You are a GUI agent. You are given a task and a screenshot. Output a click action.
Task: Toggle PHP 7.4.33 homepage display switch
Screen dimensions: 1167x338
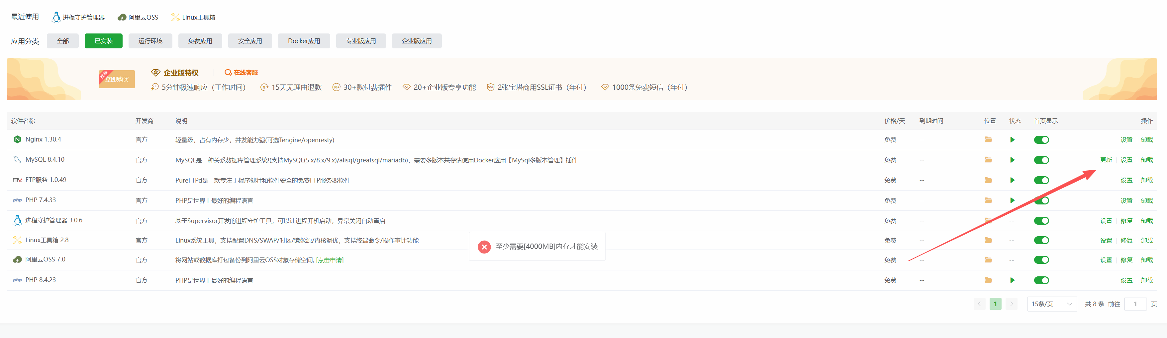tap(1041, 200)
